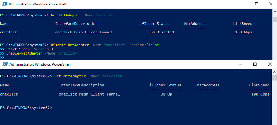Close the bottom PowerShell window
Screen dimensions: 277x125
coord(269,64)
